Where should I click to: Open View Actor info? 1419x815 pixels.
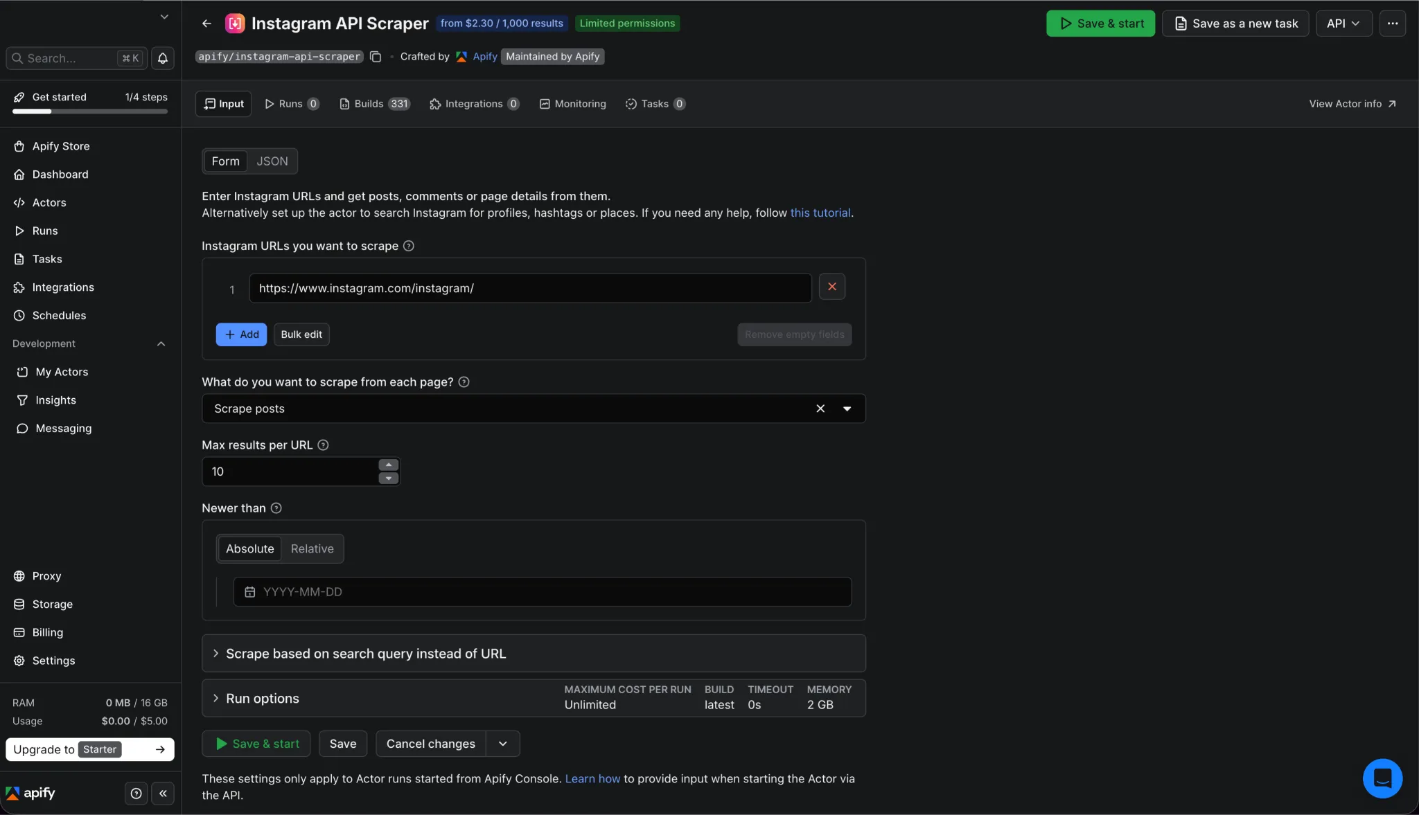tap(1352, 104)
